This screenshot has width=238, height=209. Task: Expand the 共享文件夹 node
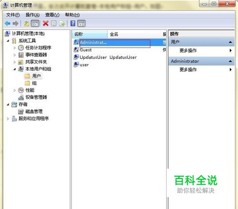pyautogui.click(x=15, y=62)
